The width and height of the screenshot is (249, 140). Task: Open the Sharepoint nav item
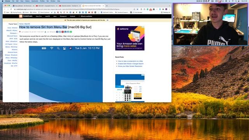(63, 16)
